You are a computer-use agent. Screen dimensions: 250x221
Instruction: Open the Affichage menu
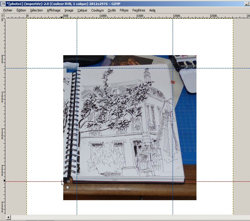[54, 10]
